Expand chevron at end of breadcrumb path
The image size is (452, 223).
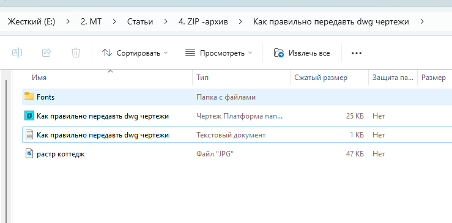(422, 21)
